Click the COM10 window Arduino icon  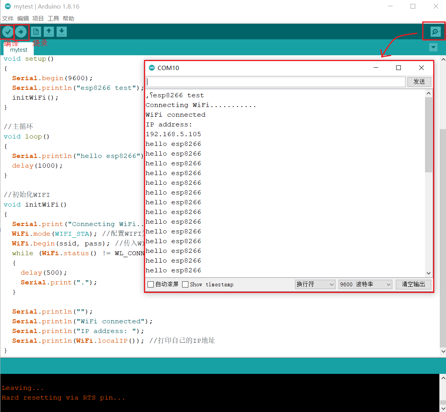point(152,68)
